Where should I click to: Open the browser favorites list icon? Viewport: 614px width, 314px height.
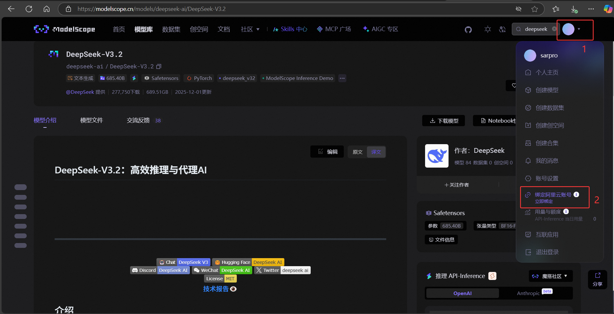556,9
